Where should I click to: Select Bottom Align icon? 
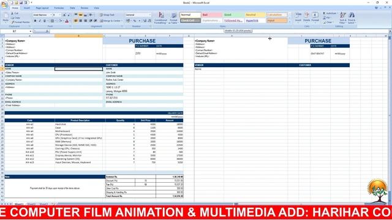(x=85, y=15)
